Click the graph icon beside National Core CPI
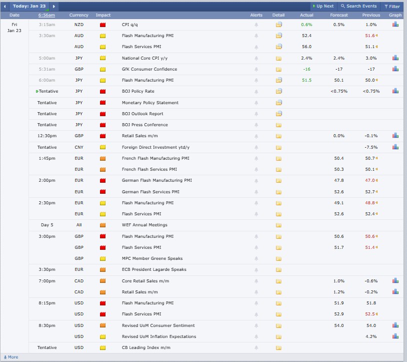The width and height of the screenshot is (407, 362). coord(395,58)
